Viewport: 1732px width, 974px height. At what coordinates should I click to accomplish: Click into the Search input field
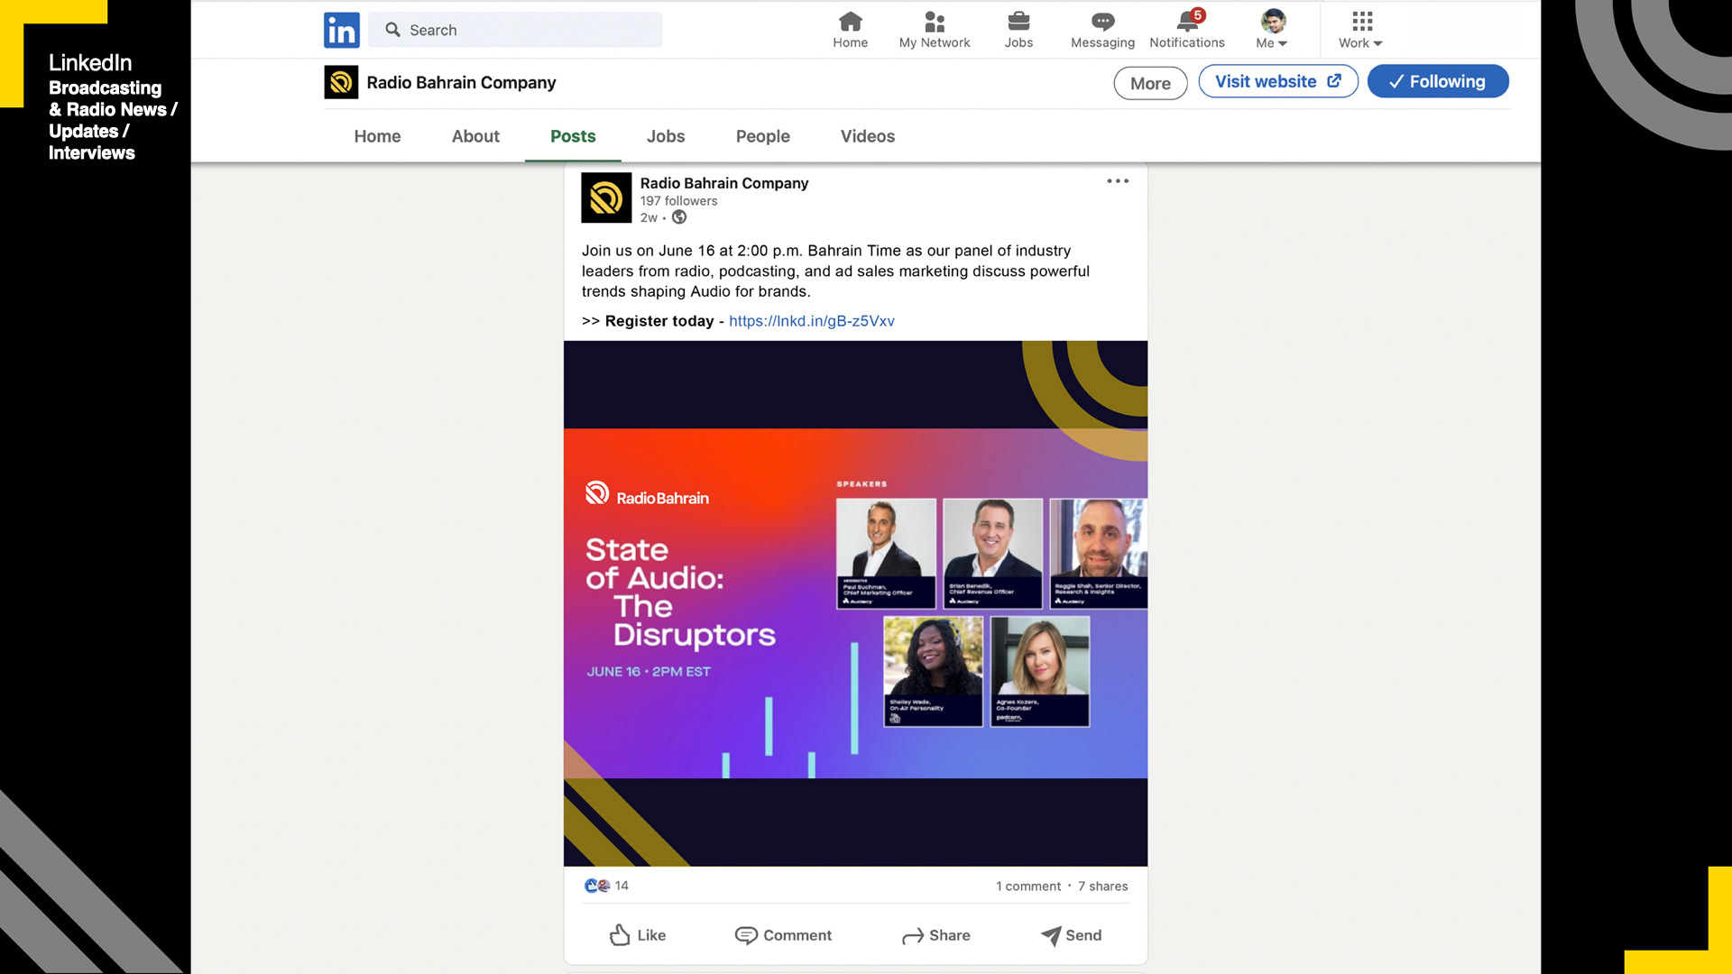pyautogui.click(x=515, y=30)
